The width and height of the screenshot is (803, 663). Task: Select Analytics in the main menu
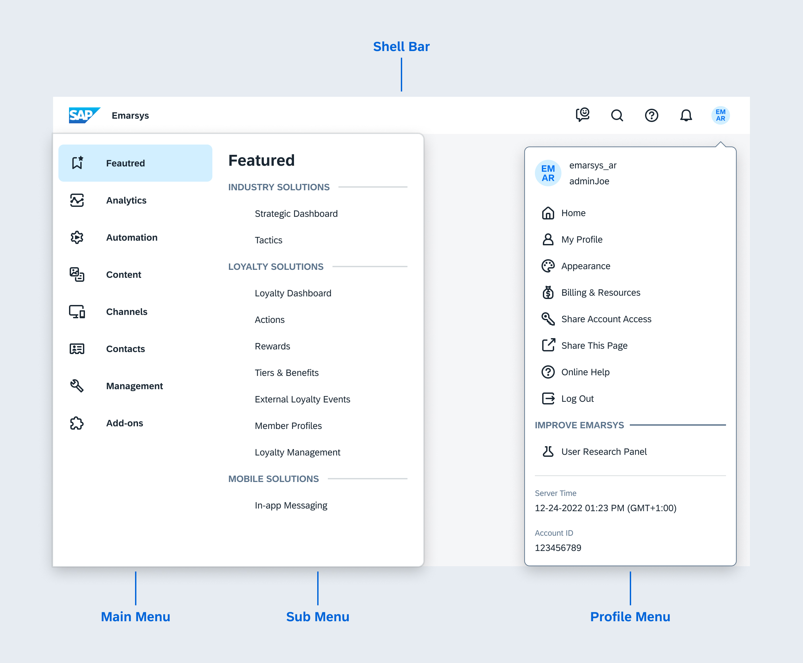coord(126,201)
